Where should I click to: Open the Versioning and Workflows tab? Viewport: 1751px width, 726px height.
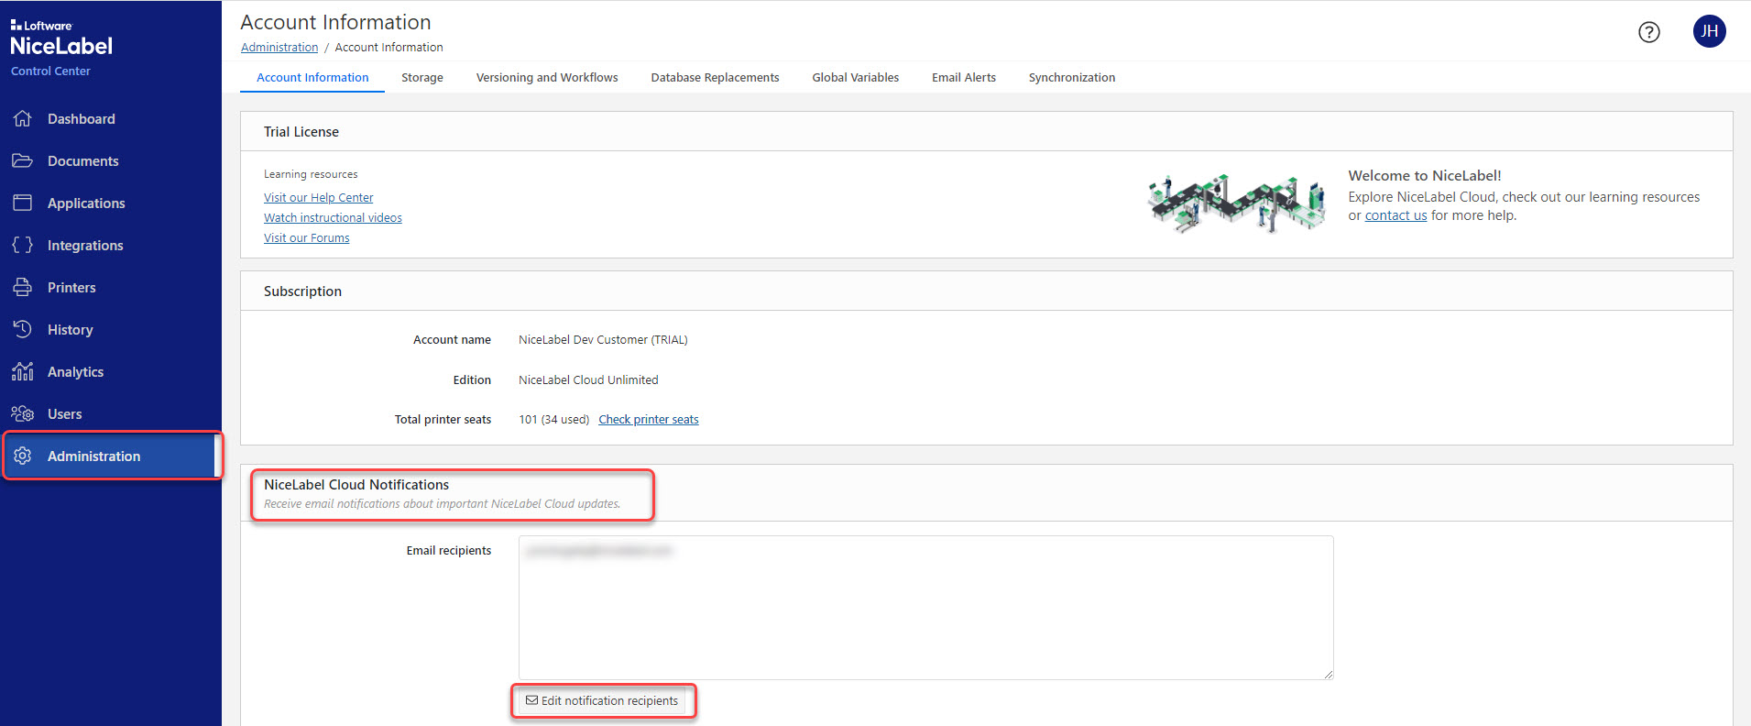click(x=547, y=78)
